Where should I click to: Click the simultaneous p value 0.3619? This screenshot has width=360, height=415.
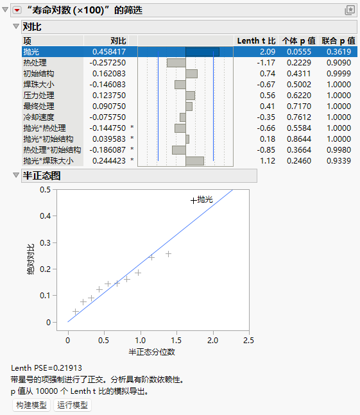pos(339,51)
